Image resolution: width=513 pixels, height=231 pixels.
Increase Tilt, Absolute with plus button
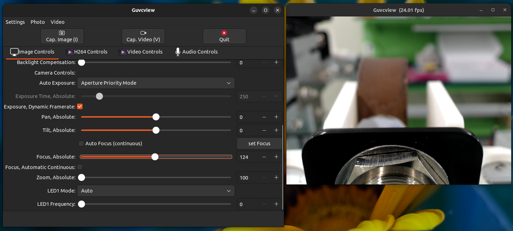pos(276,130)
